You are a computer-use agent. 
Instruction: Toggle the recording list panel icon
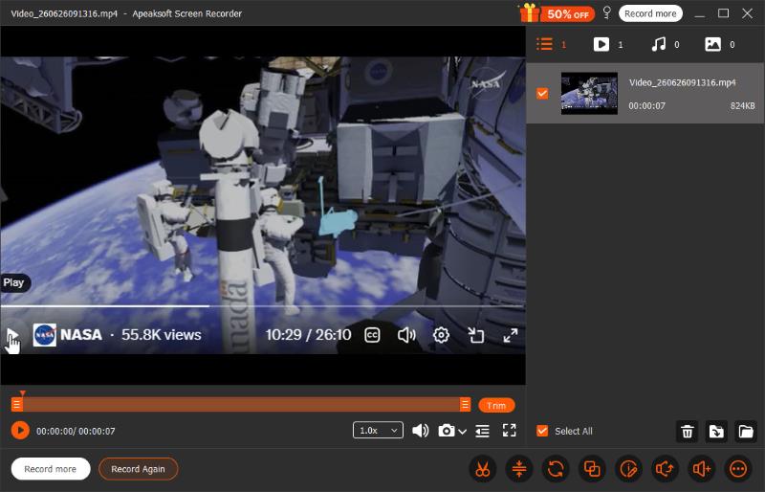[x=482, y=431]
